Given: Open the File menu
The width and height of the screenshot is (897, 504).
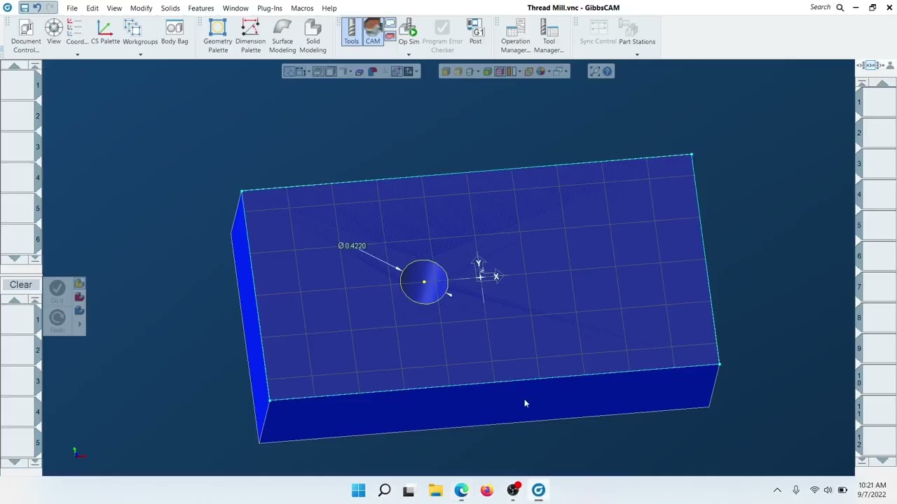Looking at the screenshot, I should (x=72, y=8).
